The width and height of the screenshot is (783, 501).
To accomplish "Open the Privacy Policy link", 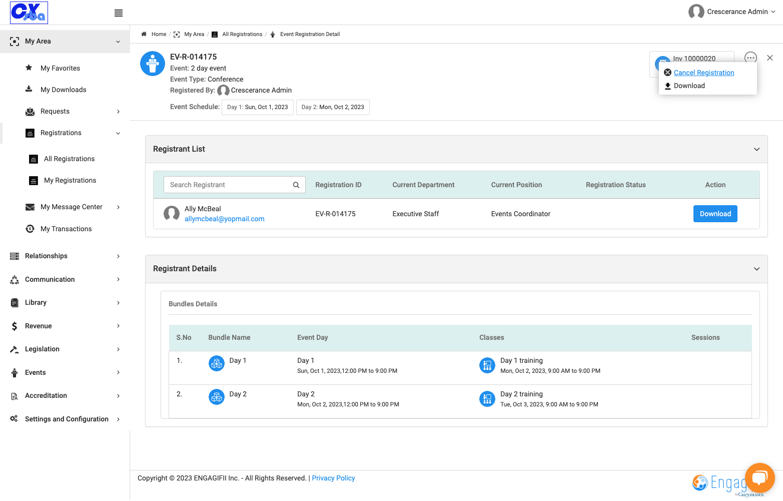I will click(x=333, y=478).
